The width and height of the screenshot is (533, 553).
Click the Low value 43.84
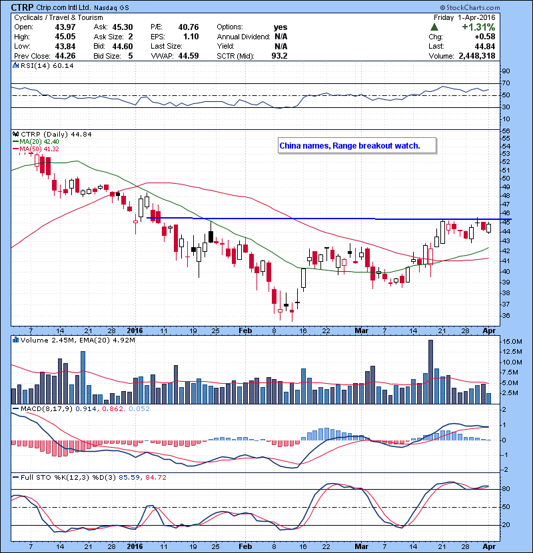tap(65, 46)
